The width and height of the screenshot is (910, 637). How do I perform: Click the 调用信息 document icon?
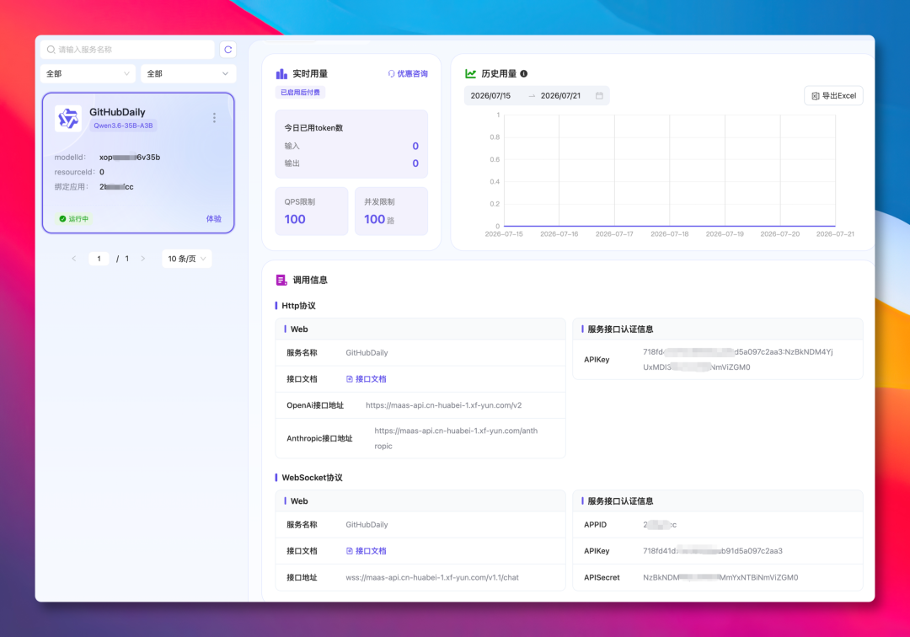click(281, 281)
